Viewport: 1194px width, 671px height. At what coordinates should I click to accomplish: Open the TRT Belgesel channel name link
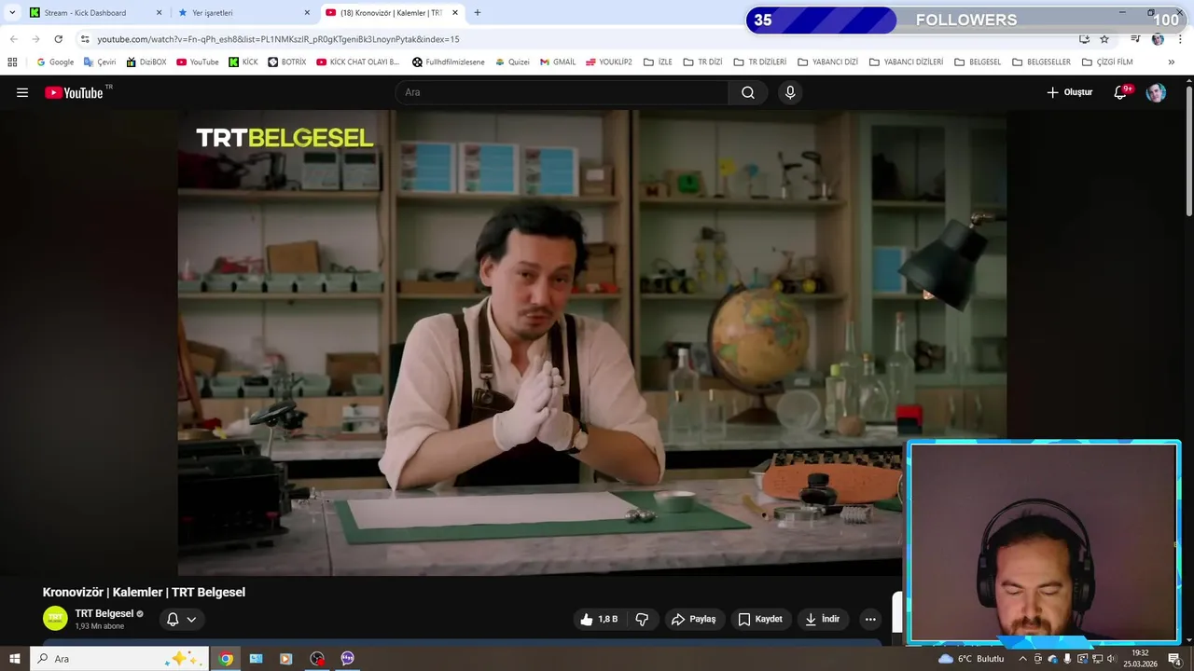pyautogui.click(x=104, y=613)
